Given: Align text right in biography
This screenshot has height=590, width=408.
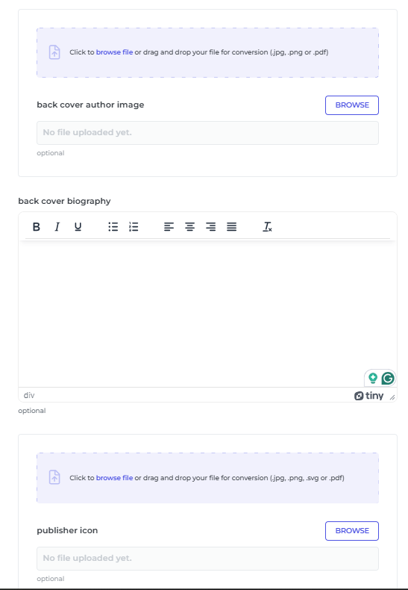Looking at the screenshot, I should pyautogui.click(x=211, y=226).
